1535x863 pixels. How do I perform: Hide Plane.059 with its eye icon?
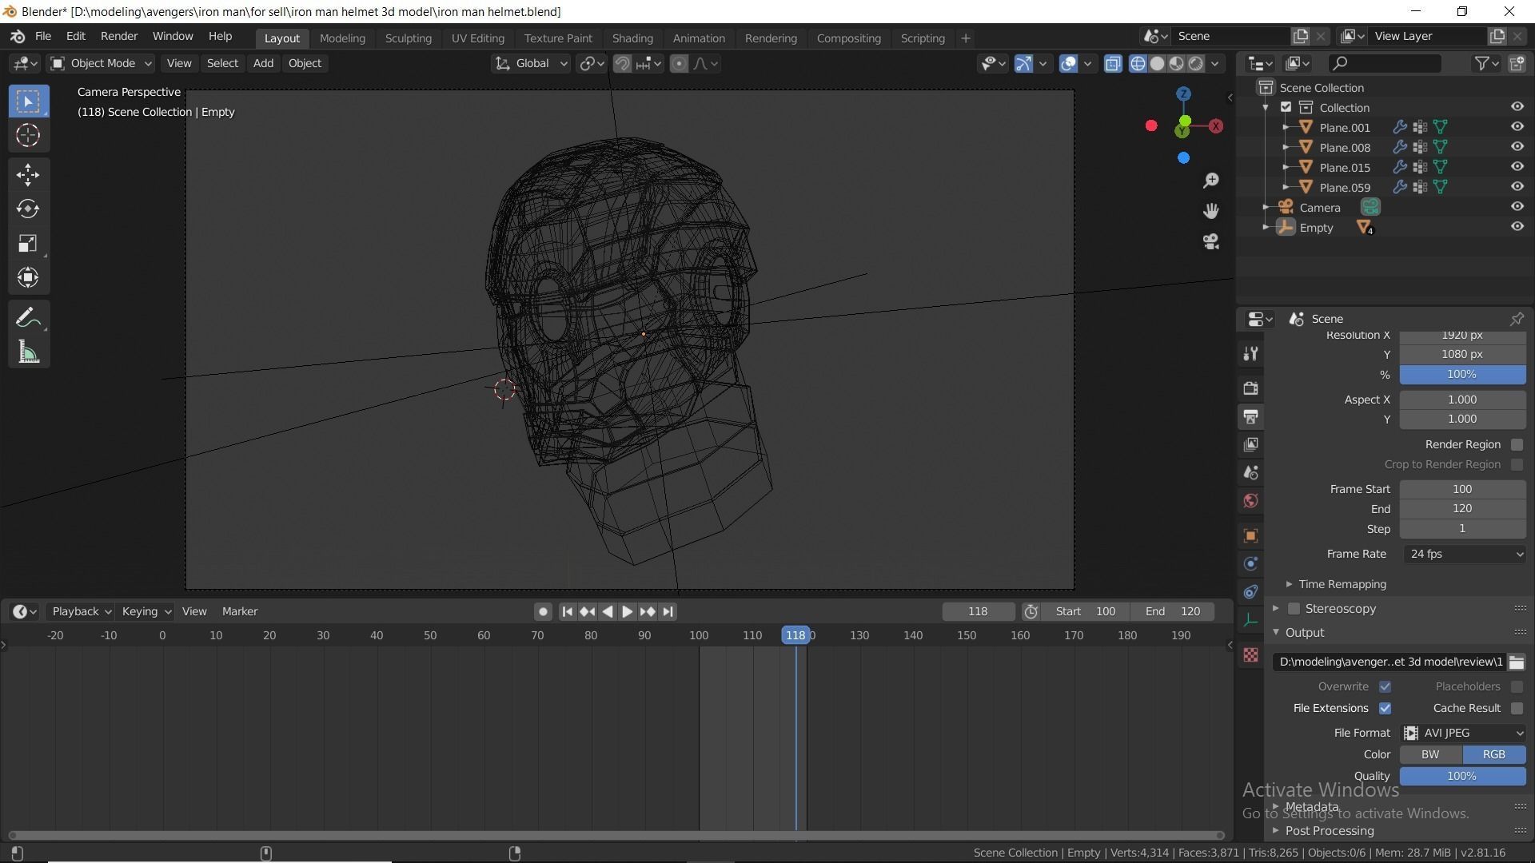click(x=1517, y=187)
